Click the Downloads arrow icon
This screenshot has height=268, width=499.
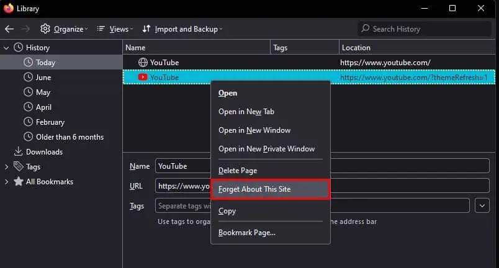click(18, 151)
